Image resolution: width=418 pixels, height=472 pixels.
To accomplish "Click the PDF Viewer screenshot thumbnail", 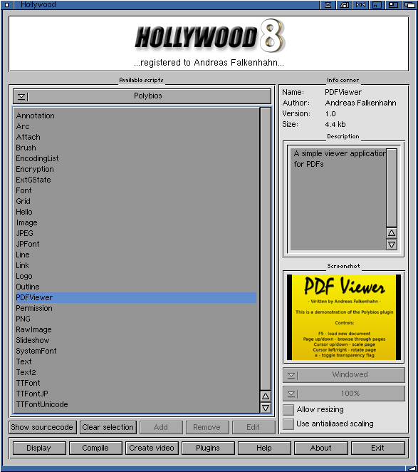I will [344, 317].
